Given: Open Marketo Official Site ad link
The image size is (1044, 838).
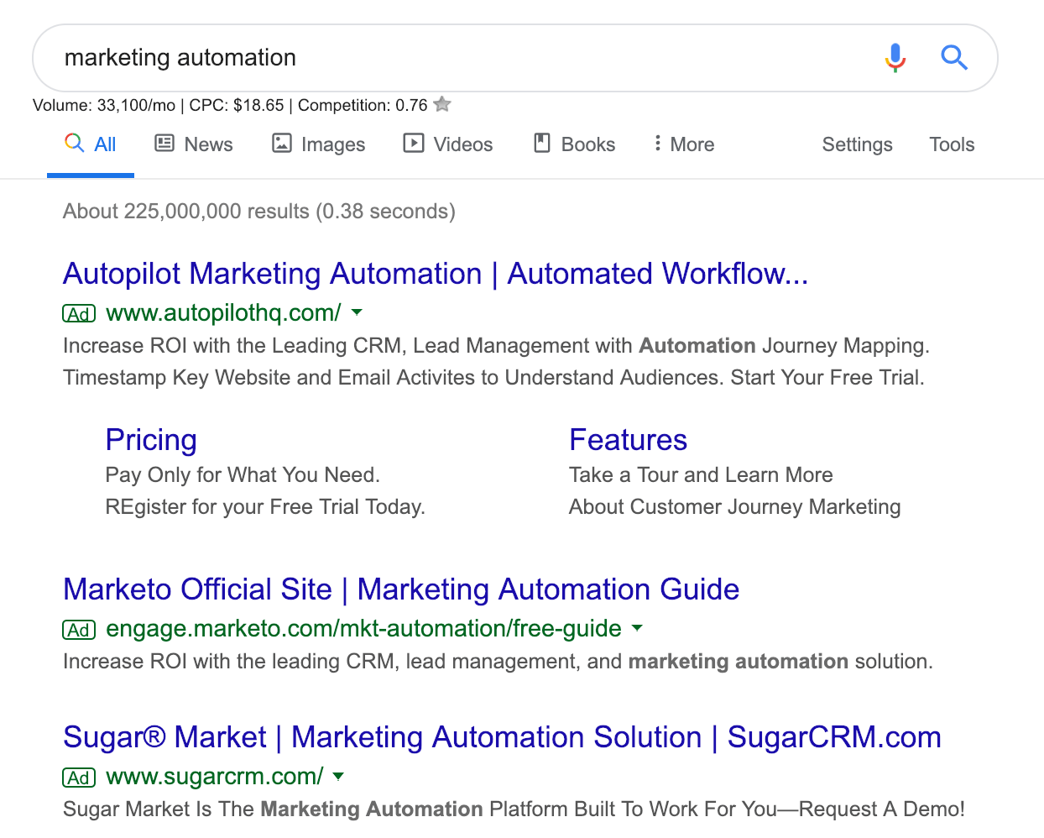Looking at the screenshot, I should click(401, 589).
